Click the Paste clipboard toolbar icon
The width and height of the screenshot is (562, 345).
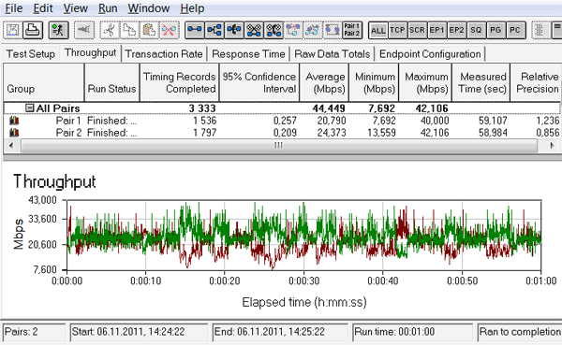pyautogui.click(x=149, y=30)
